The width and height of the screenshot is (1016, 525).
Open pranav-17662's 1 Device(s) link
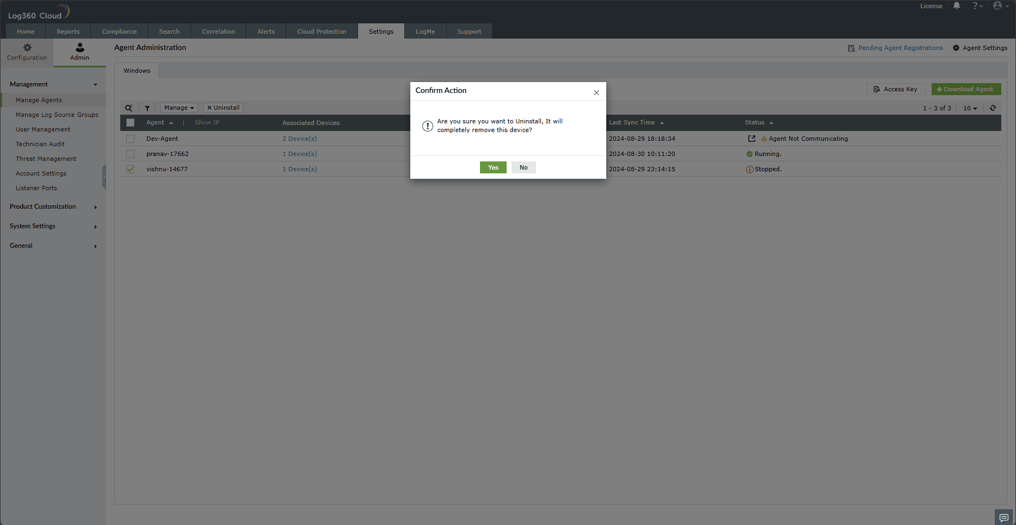pyautogui.click(x=299, y=154)
